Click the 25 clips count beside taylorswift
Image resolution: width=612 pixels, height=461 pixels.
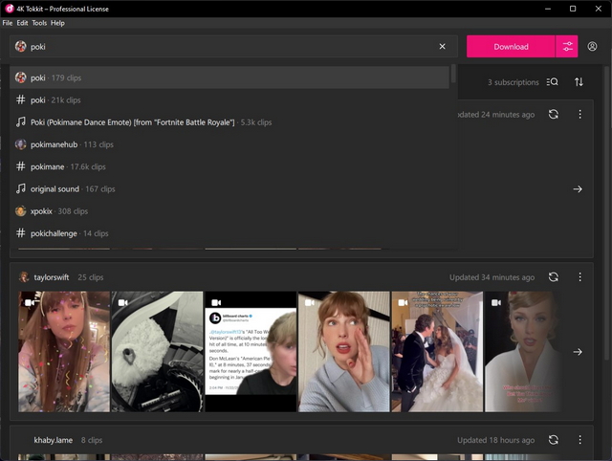[91, 277]
